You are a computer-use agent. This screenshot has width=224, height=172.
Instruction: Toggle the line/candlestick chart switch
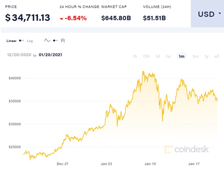click(x=55, y=40)
